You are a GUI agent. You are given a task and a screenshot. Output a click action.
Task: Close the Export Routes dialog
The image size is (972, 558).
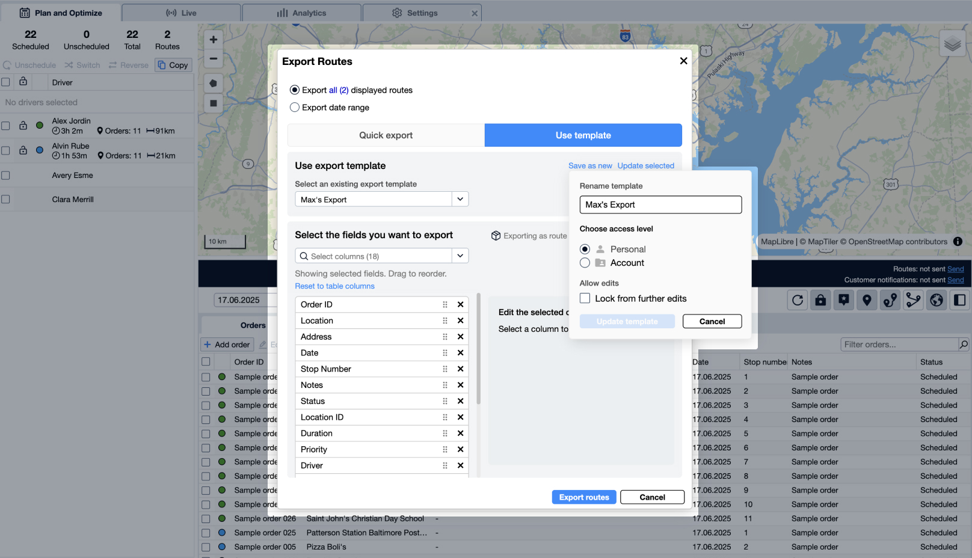click(x=683, y=61)
